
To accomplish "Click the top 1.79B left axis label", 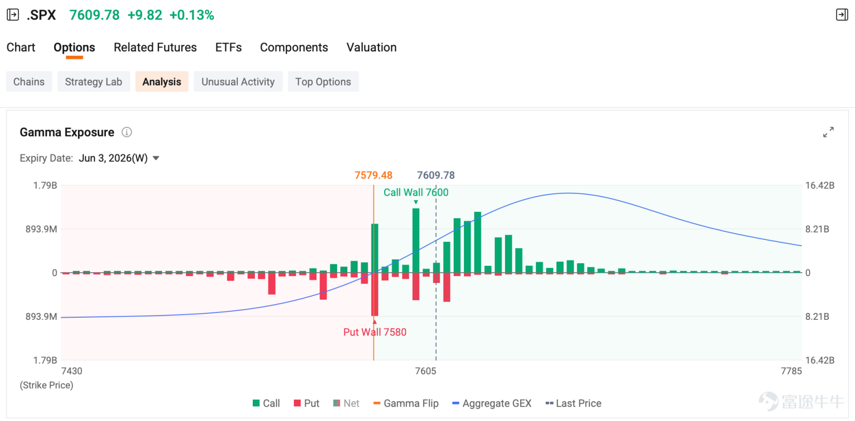I will pyautogui.click(x=45, y=186).
